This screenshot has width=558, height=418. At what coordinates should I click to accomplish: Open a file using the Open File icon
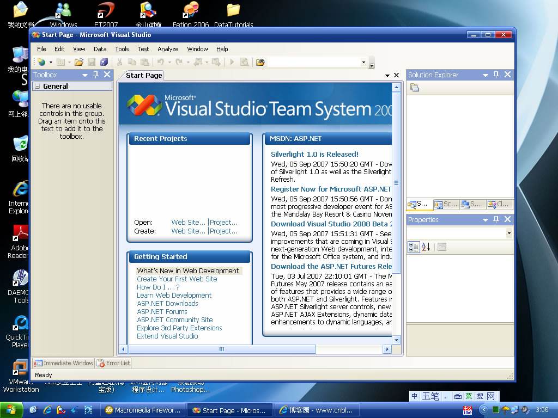click(78, 62)
